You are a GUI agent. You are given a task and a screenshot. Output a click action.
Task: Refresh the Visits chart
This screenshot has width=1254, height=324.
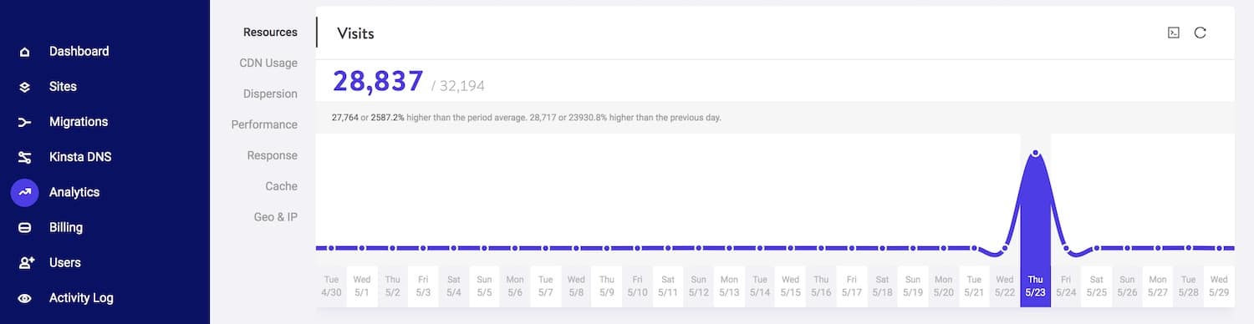[x=1200, y=33]
